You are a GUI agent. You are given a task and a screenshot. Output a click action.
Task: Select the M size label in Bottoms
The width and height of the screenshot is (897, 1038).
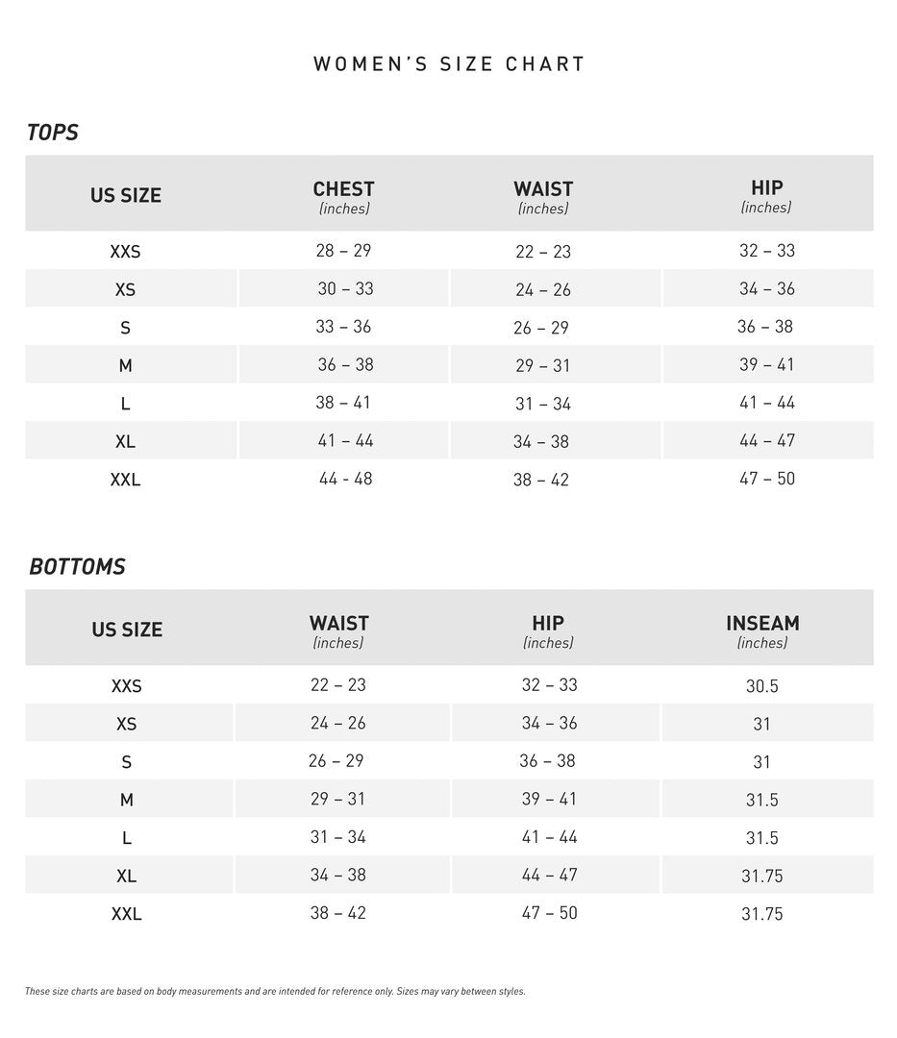(x=126, y=800)
